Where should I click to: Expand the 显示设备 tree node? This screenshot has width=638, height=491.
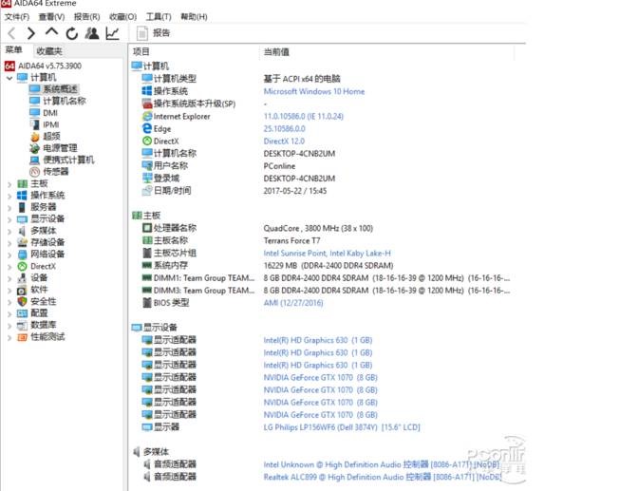[9, 219]
